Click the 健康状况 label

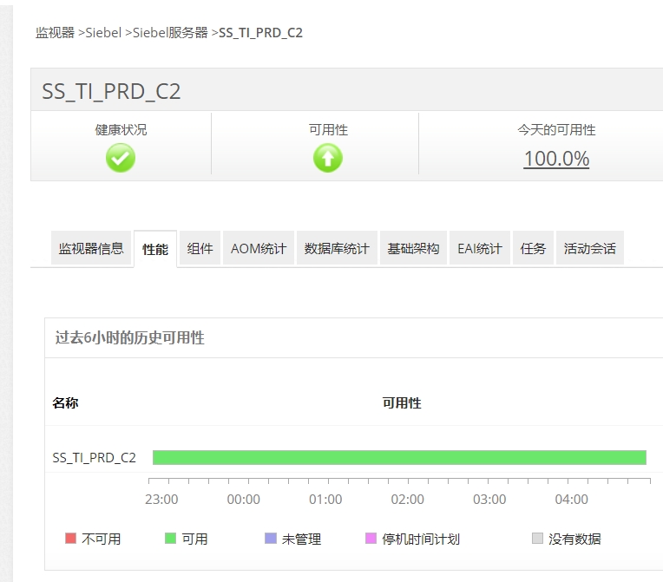point(121,129)
